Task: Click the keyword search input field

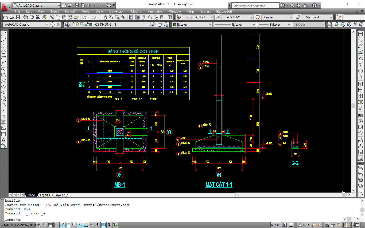Action: point(255,6)
